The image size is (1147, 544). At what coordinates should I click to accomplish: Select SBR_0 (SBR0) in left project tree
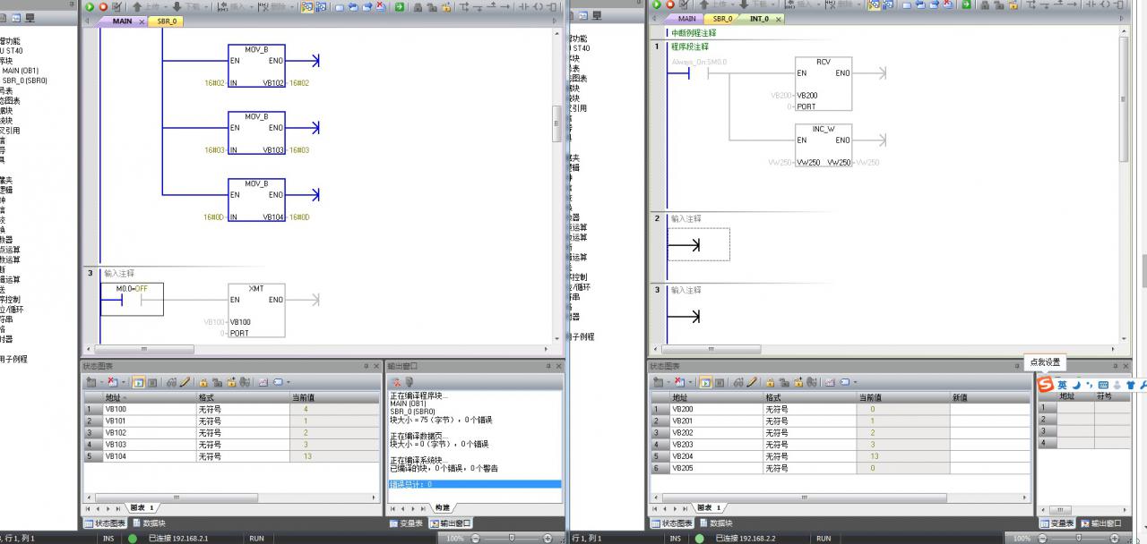[x=24, y=81]
